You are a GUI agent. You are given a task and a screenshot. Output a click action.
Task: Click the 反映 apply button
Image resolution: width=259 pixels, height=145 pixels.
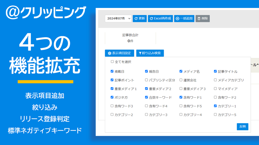[x=242, y=127]
